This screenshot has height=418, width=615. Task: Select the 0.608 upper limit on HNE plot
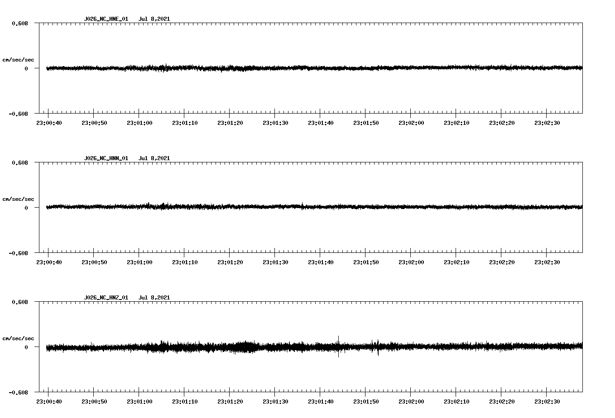pos(20,23)
